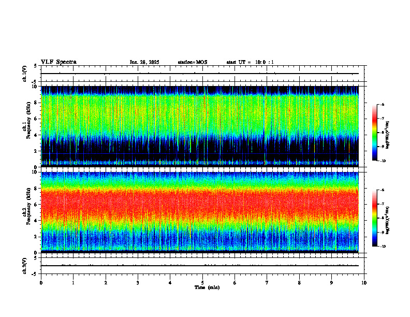410x317 pixels.
Task: Click the "Time (min)" axis label
Action: pos(207,287)
